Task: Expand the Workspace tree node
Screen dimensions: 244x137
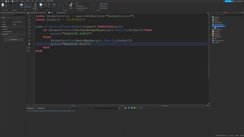Action: tap(211, 17)
